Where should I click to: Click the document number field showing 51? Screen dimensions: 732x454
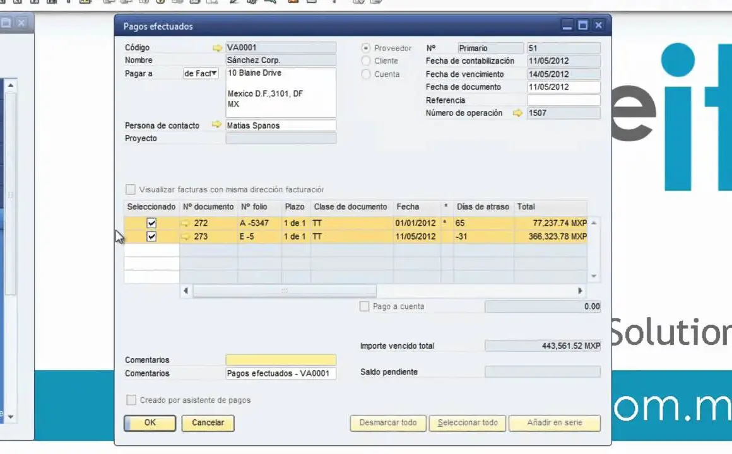(x=564, y=48)
